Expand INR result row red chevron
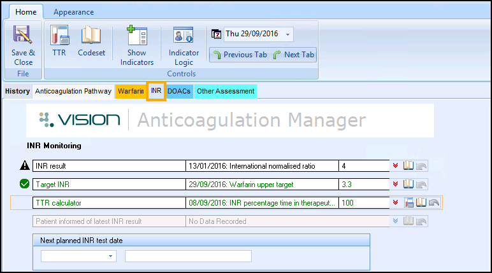492x273 pixels. coord(396,166)
